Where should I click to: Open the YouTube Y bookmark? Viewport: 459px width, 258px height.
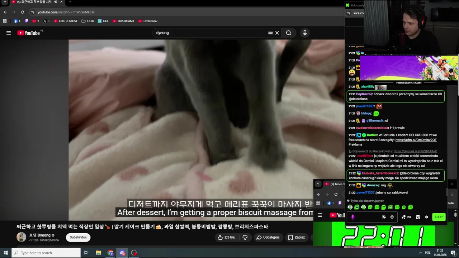(x=36, y=21)
